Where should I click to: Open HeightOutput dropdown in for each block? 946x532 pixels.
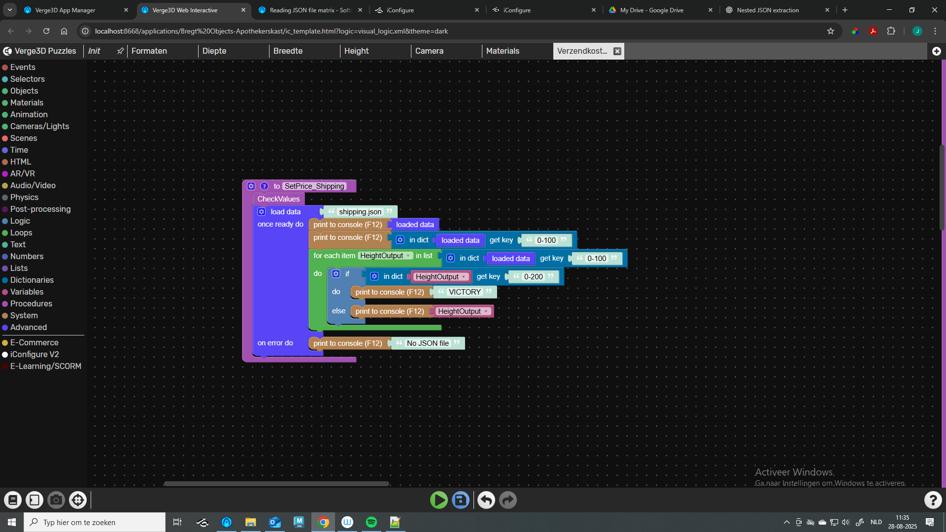[x=408, y=256]
